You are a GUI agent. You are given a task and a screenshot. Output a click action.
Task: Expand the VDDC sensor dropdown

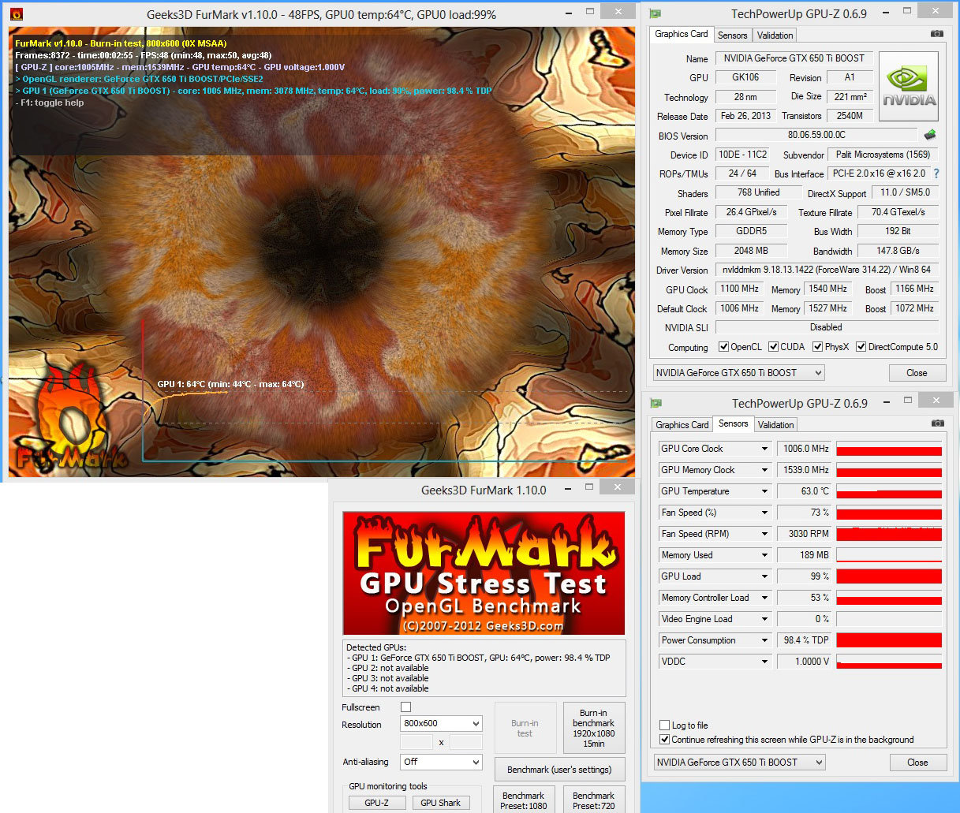click(764, 662)
